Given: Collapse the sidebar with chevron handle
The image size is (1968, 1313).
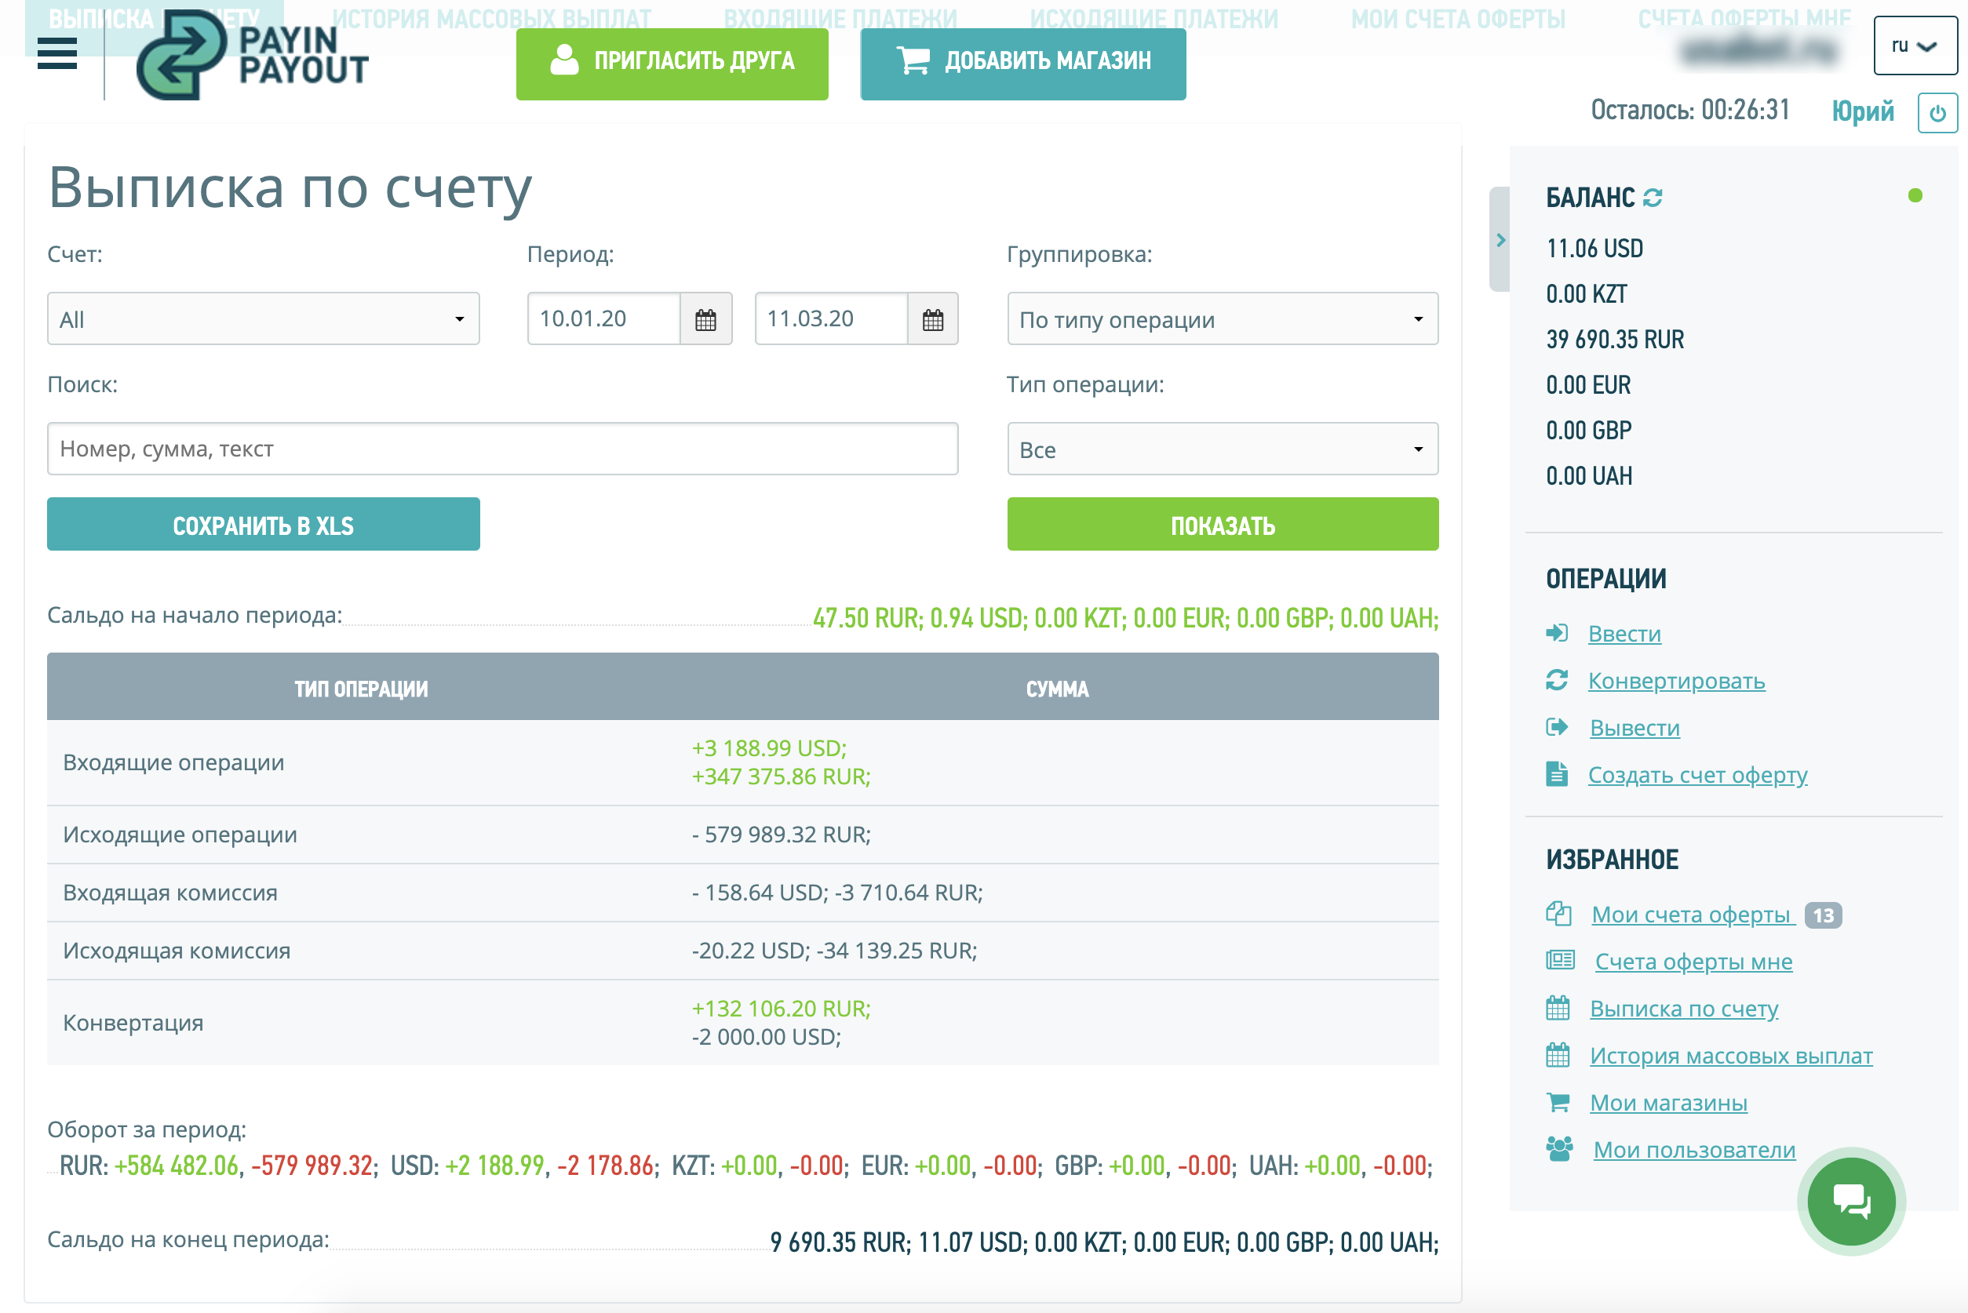Looking at the screenshot, I should 1500,240.
